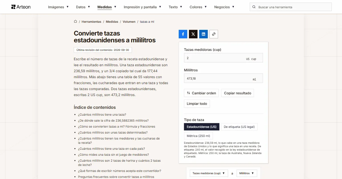Expand the Colores menu

click(x=198, y=7)
